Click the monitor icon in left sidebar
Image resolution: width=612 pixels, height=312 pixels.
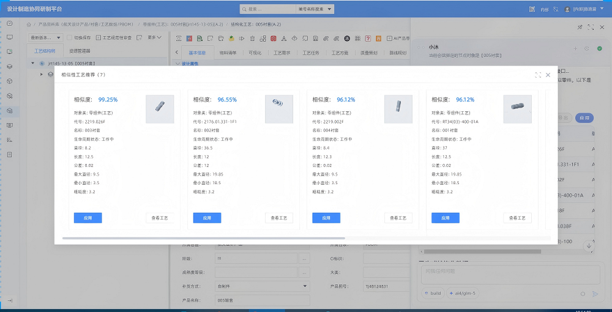click(10, 37)
